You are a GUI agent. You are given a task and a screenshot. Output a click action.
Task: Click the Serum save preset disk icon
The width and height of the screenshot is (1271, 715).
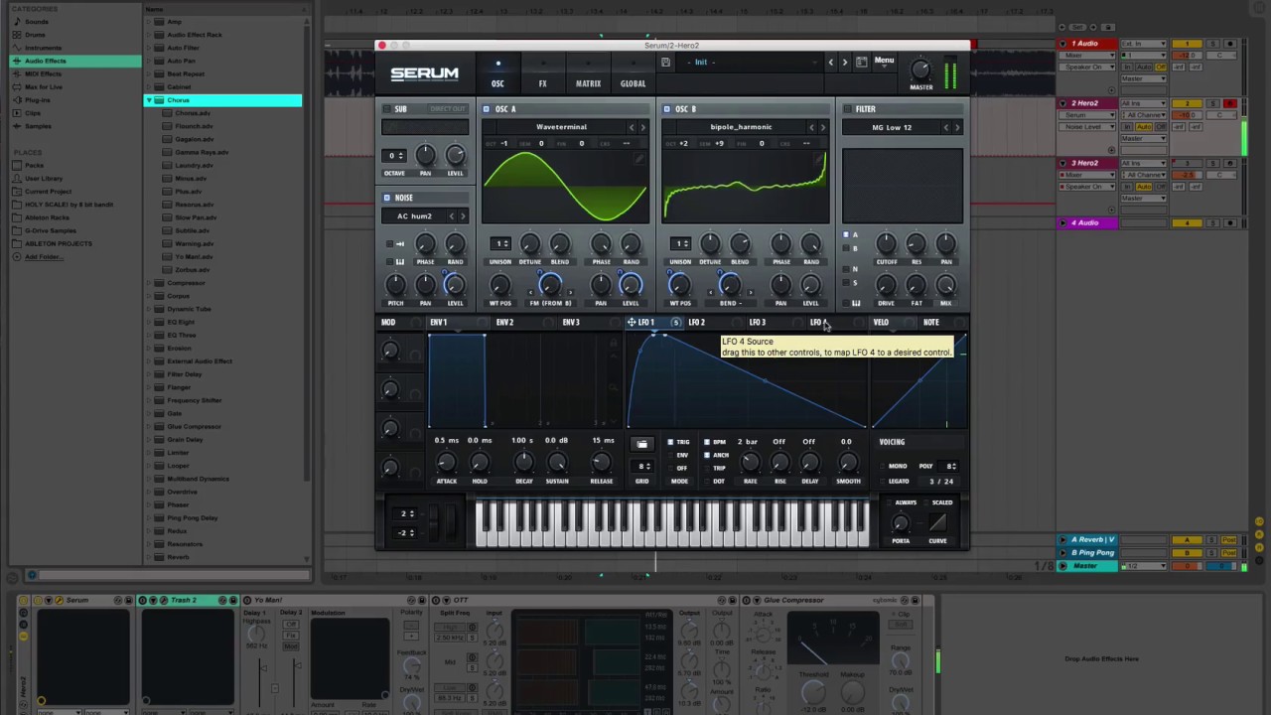[665, 62]
